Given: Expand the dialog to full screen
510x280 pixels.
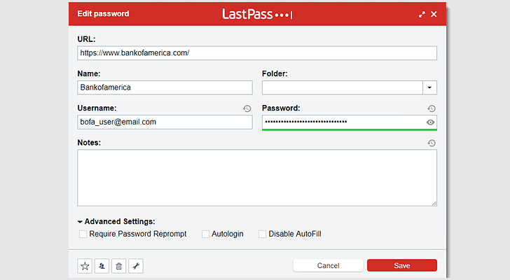Looking at the screenshot, I should click(422, 14).
